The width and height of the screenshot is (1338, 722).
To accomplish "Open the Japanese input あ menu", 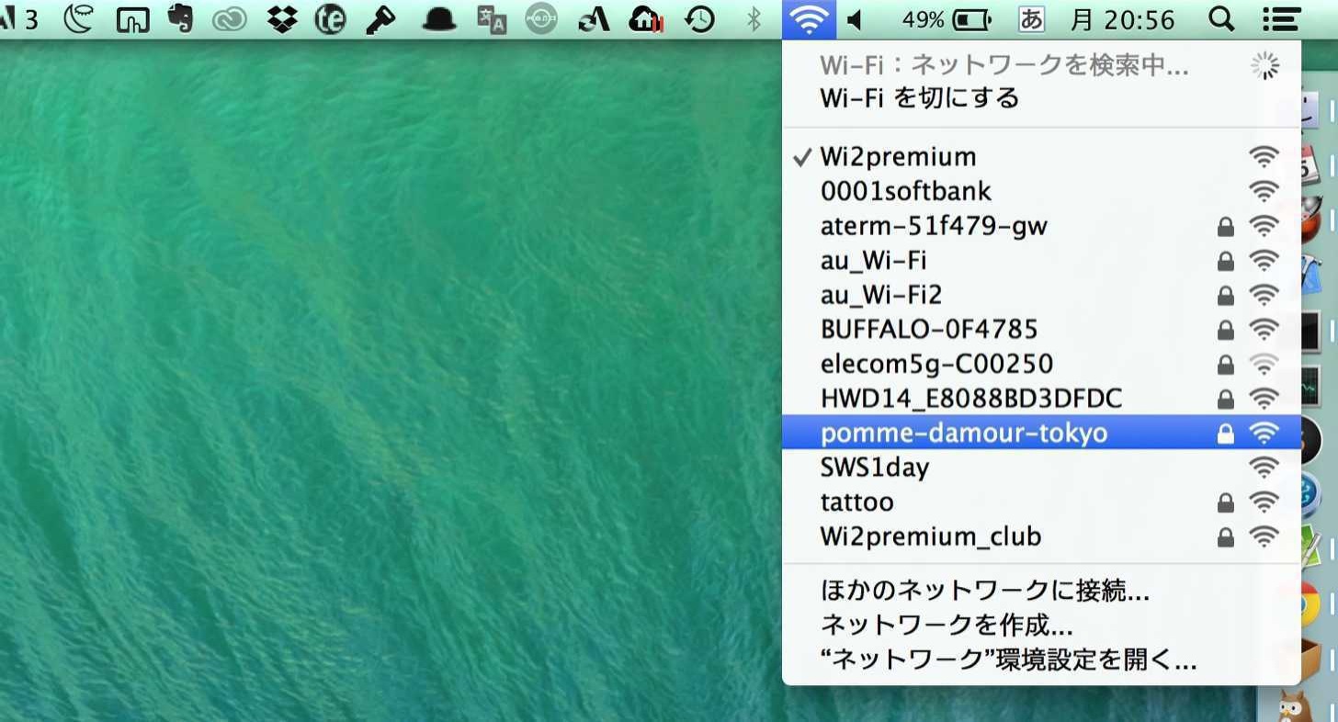I will click(1032, 19).
